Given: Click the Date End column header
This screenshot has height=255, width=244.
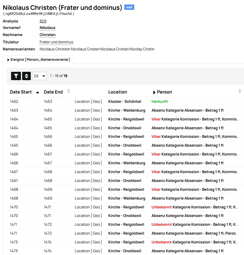Looking at the screenshot, I should [x=53, y=92].
